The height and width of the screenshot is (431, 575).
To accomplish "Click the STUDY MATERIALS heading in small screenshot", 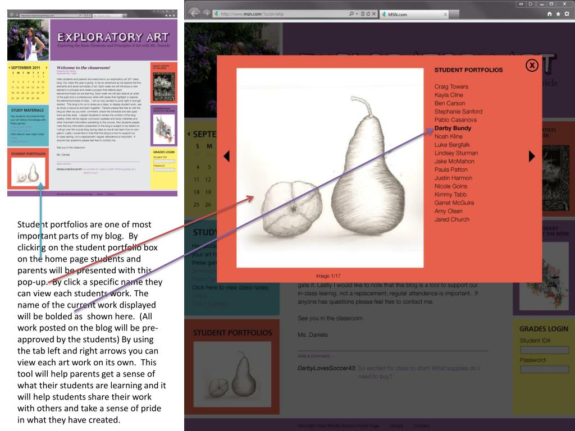I will (x=27, y=110).
